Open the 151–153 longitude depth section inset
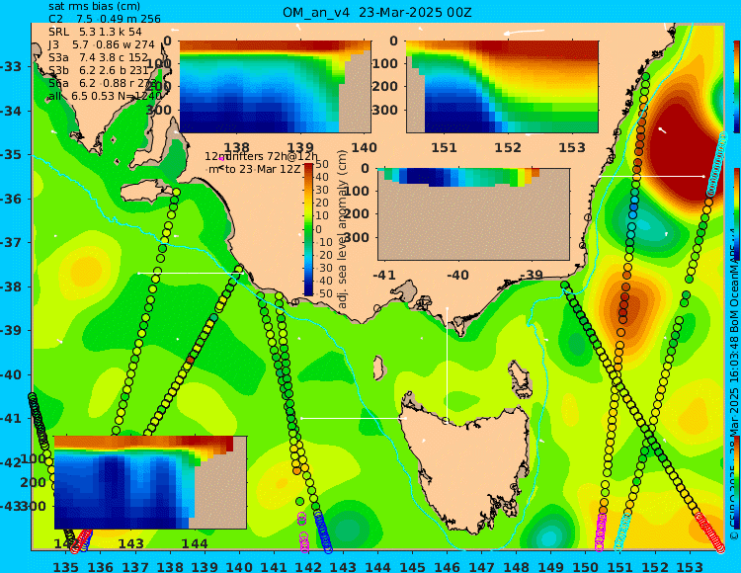The height and width of the screenshot is (573, 741). click(502, 87)
